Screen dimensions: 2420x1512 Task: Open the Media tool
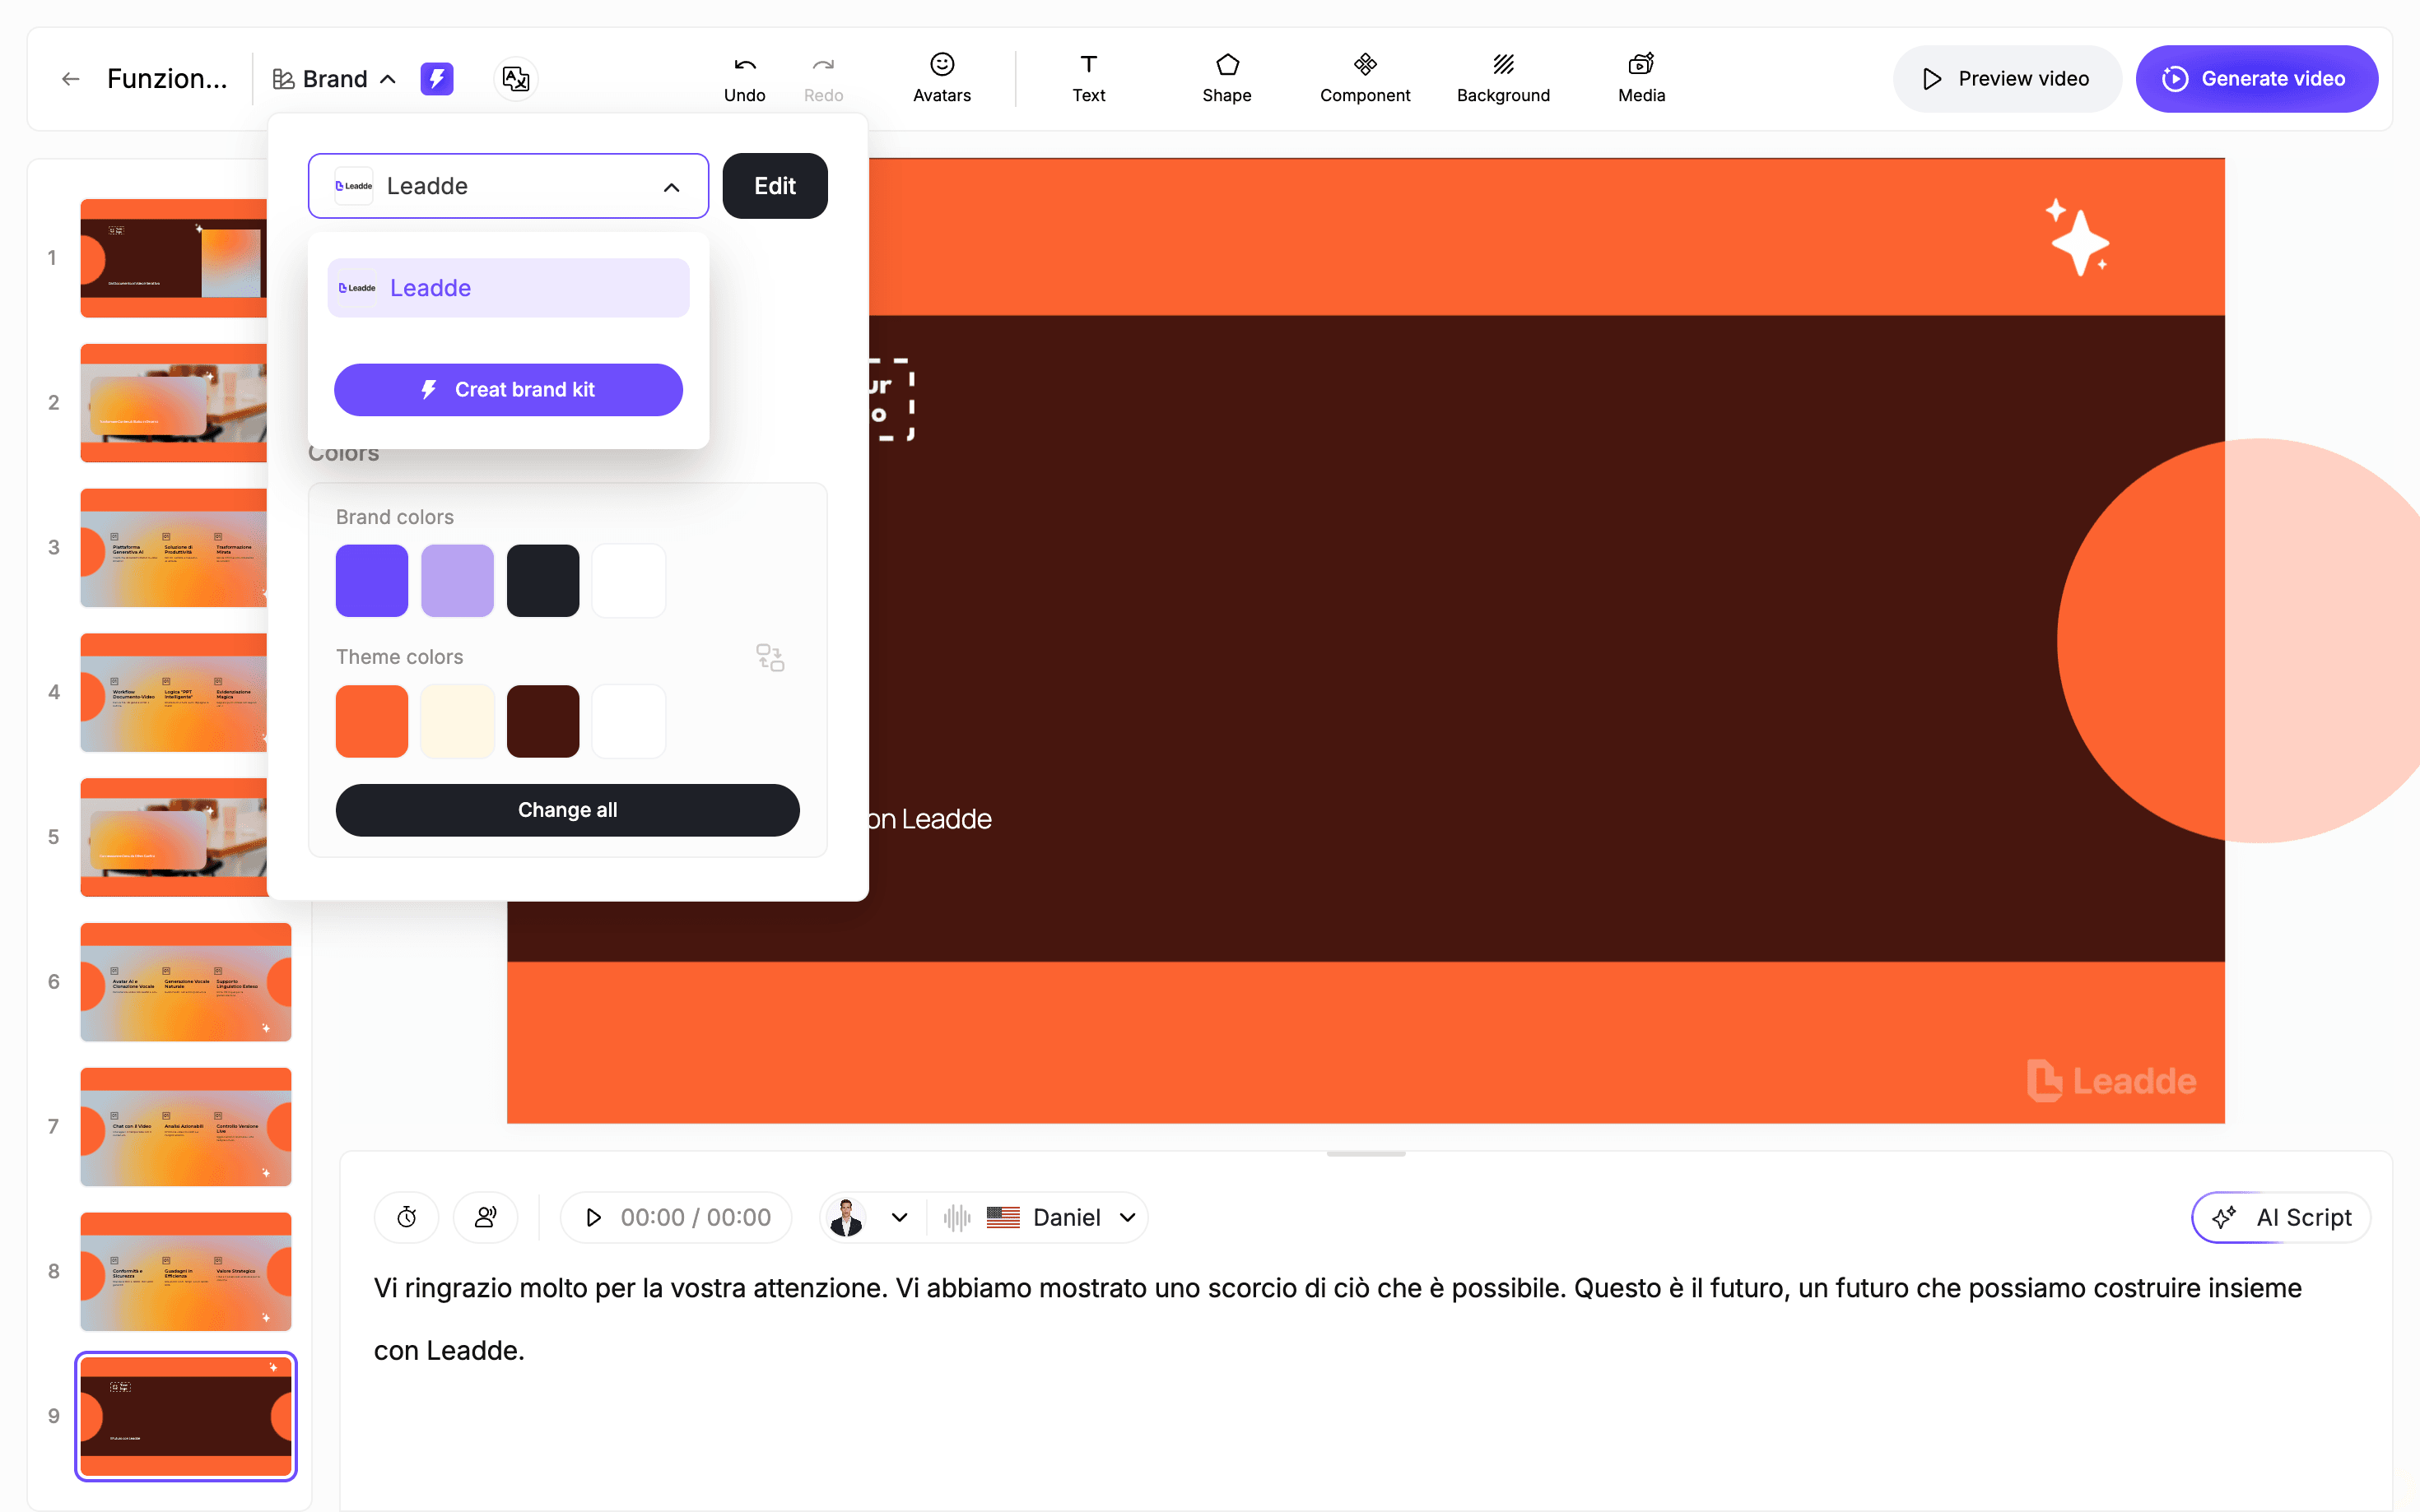coord(1640,78)
